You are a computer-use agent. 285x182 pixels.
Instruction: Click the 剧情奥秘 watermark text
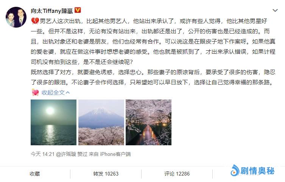(x=257, y=171)
